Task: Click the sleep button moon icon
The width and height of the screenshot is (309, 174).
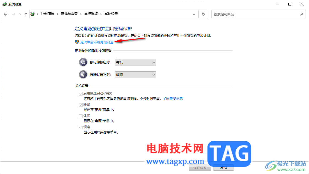Action: 83,75
